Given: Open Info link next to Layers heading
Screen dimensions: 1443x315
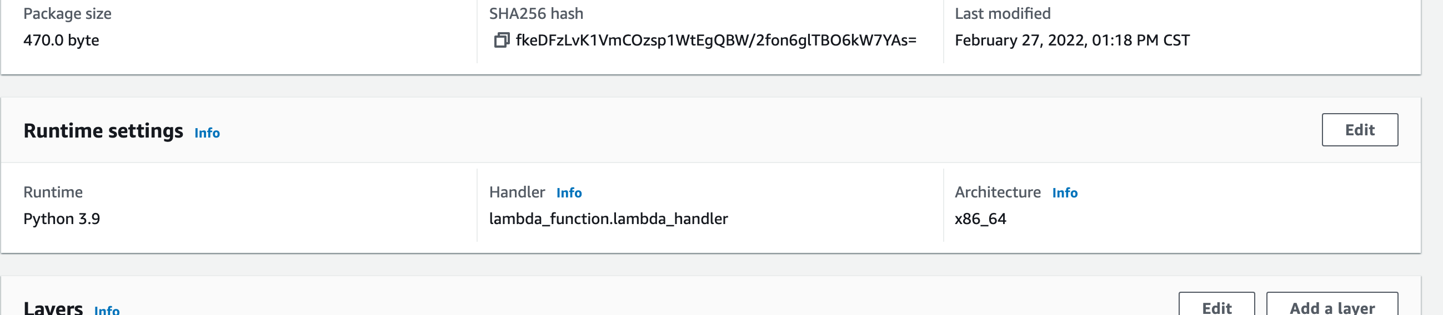Looking at the screenshot, I should click(x=107, y=310).
